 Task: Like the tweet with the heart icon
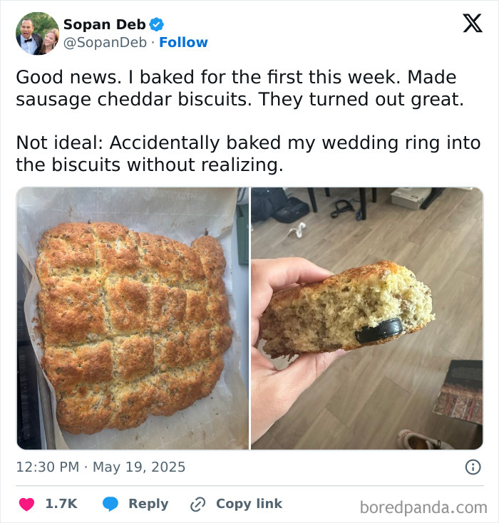[x=26, y=504]
